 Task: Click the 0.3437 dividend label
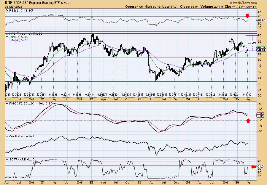tap(102, 94)
